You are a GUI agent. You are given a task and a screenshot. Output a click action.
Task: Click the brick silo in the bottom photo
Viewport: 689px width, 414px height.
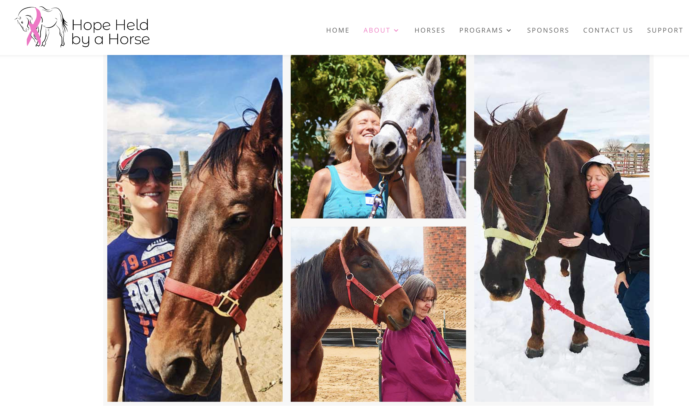click(444, 258)
